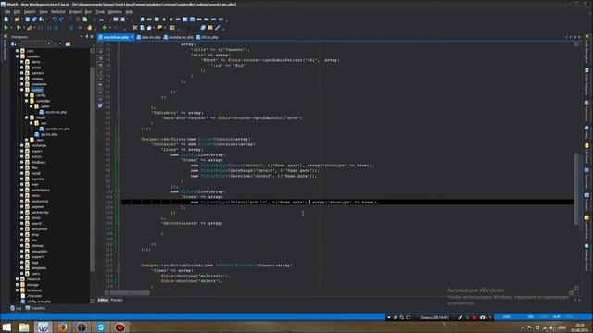The height and width of the screenshot is (333, 593).
Task: Expand the feedback folder node
Action: pos(22,162)
